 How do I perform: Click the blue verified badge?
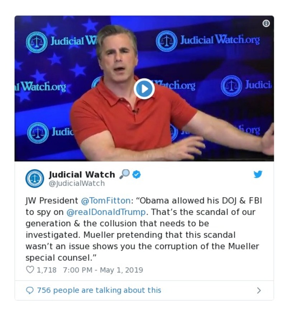136,174
